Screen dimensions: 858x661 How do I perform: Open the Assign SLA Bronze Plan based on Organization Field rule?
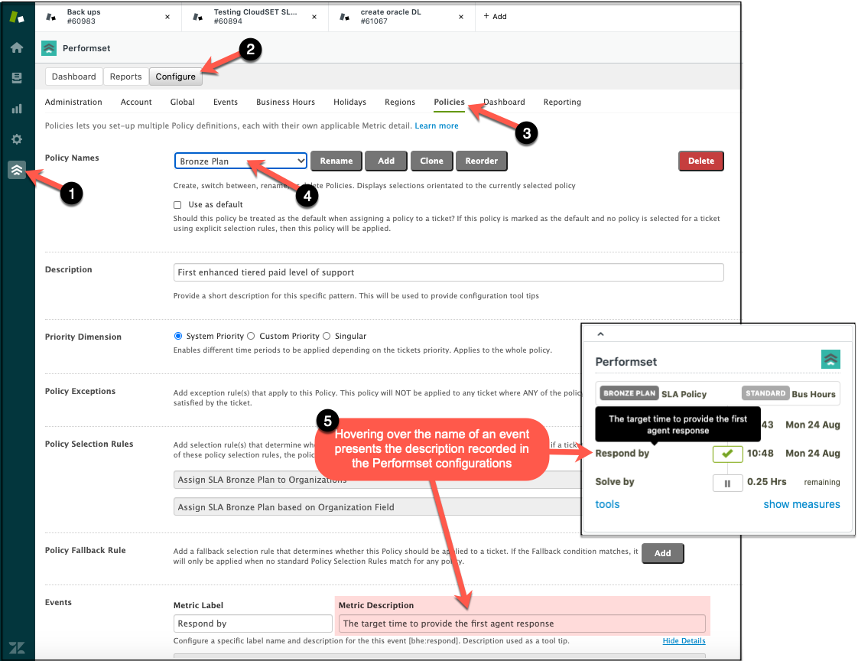click(378, 507)
